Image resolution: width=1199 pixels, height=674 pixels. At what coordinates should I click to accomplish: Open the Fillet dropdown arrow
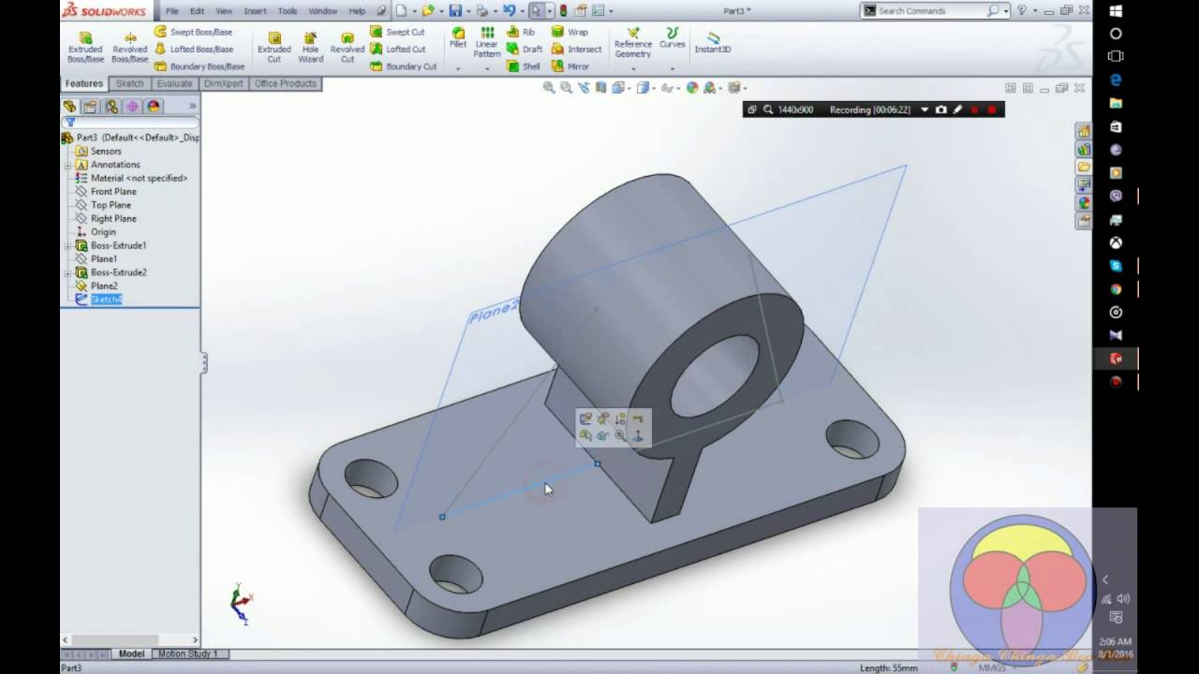pyautogui.click(x=458, y=68)
